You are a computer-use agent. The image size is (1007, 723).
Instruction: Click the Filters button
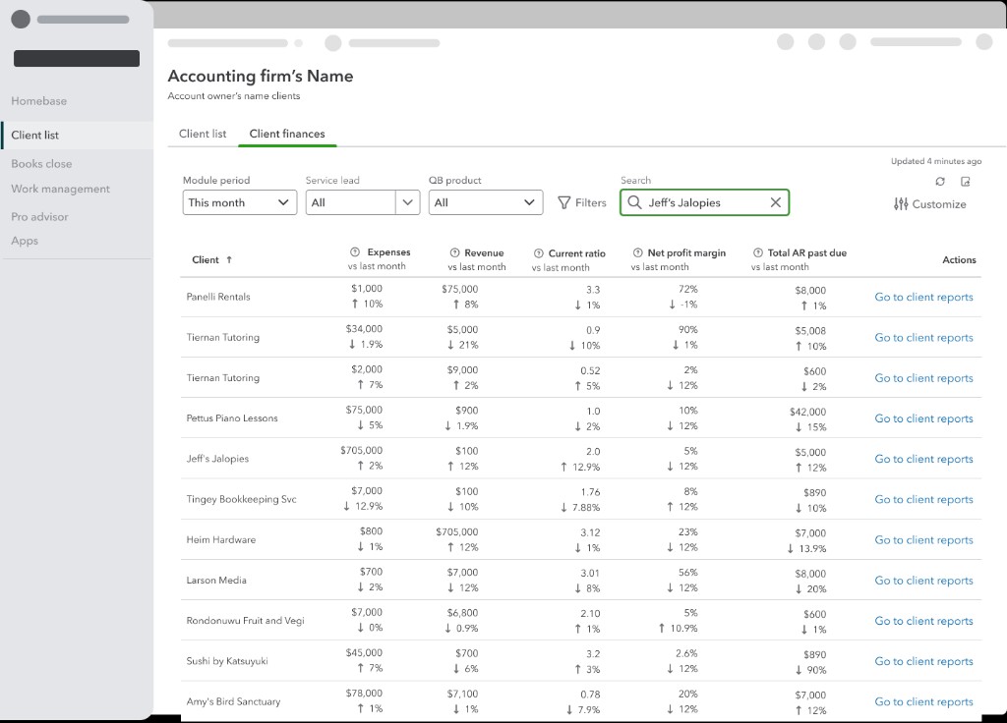582,202
